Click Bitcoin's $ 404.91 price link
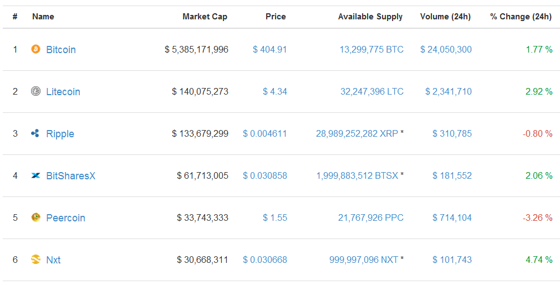 coord(270,50)
